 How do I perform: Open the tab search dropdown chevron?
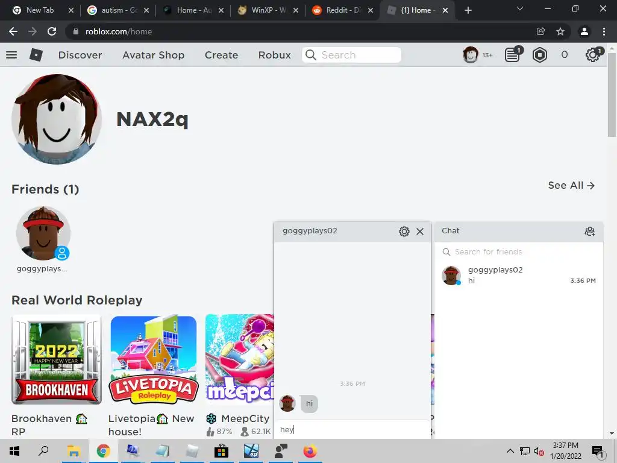pyautogui.click(x=520, y=8)
